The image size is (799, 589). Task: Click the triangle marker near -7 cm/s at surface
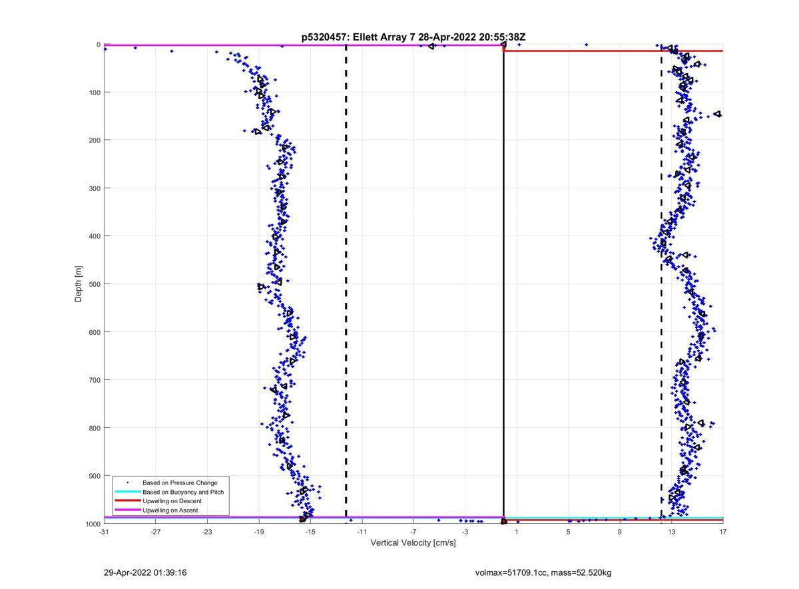431,46
